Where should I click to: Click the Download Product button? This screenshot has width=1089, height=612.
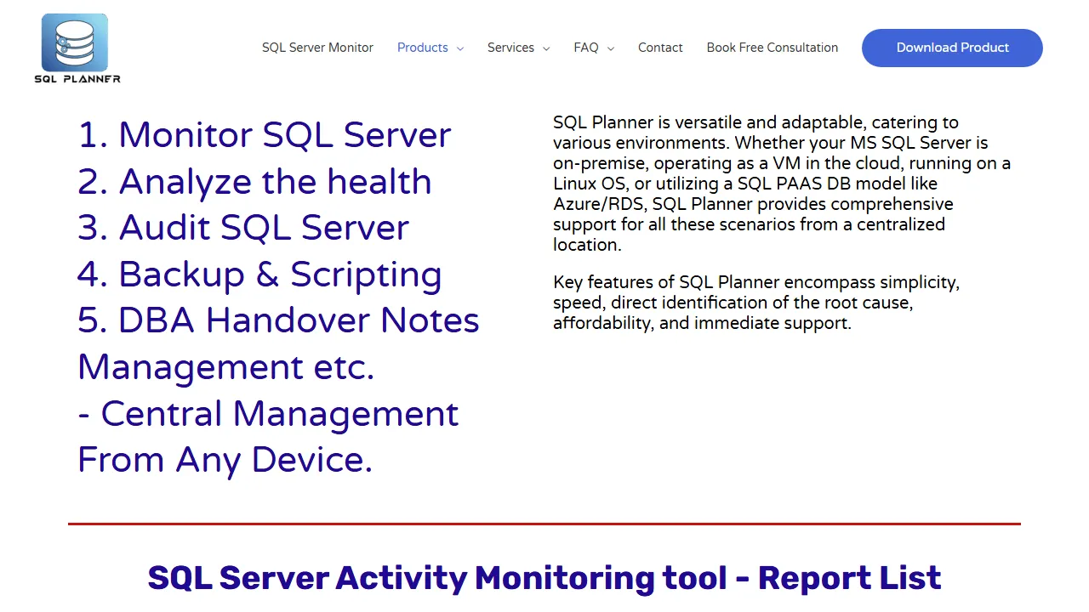952,48
